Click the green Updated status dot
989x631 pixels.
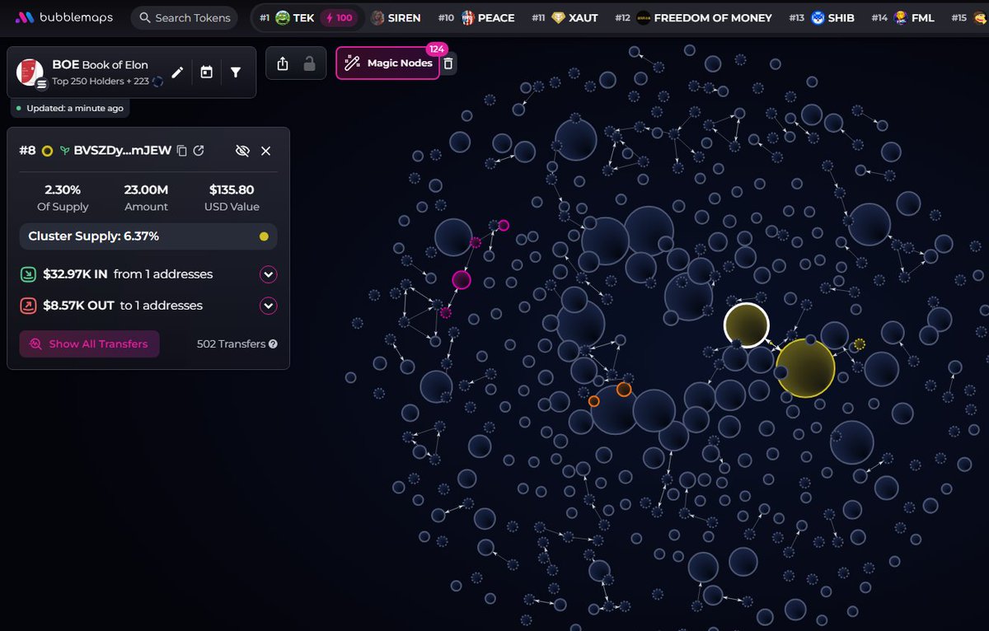coord(18,108)
